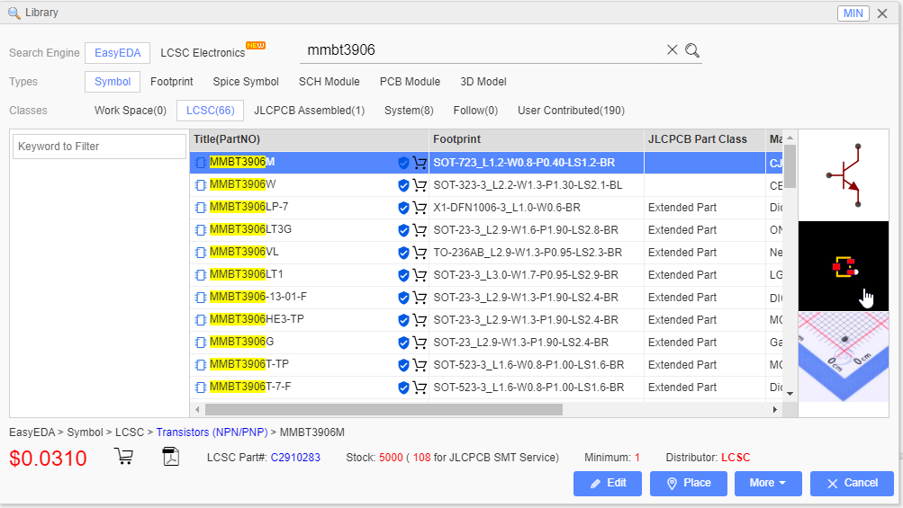
Task: Open Transistors (NPN/PNP) breadcrumb link
Action: 212,432
